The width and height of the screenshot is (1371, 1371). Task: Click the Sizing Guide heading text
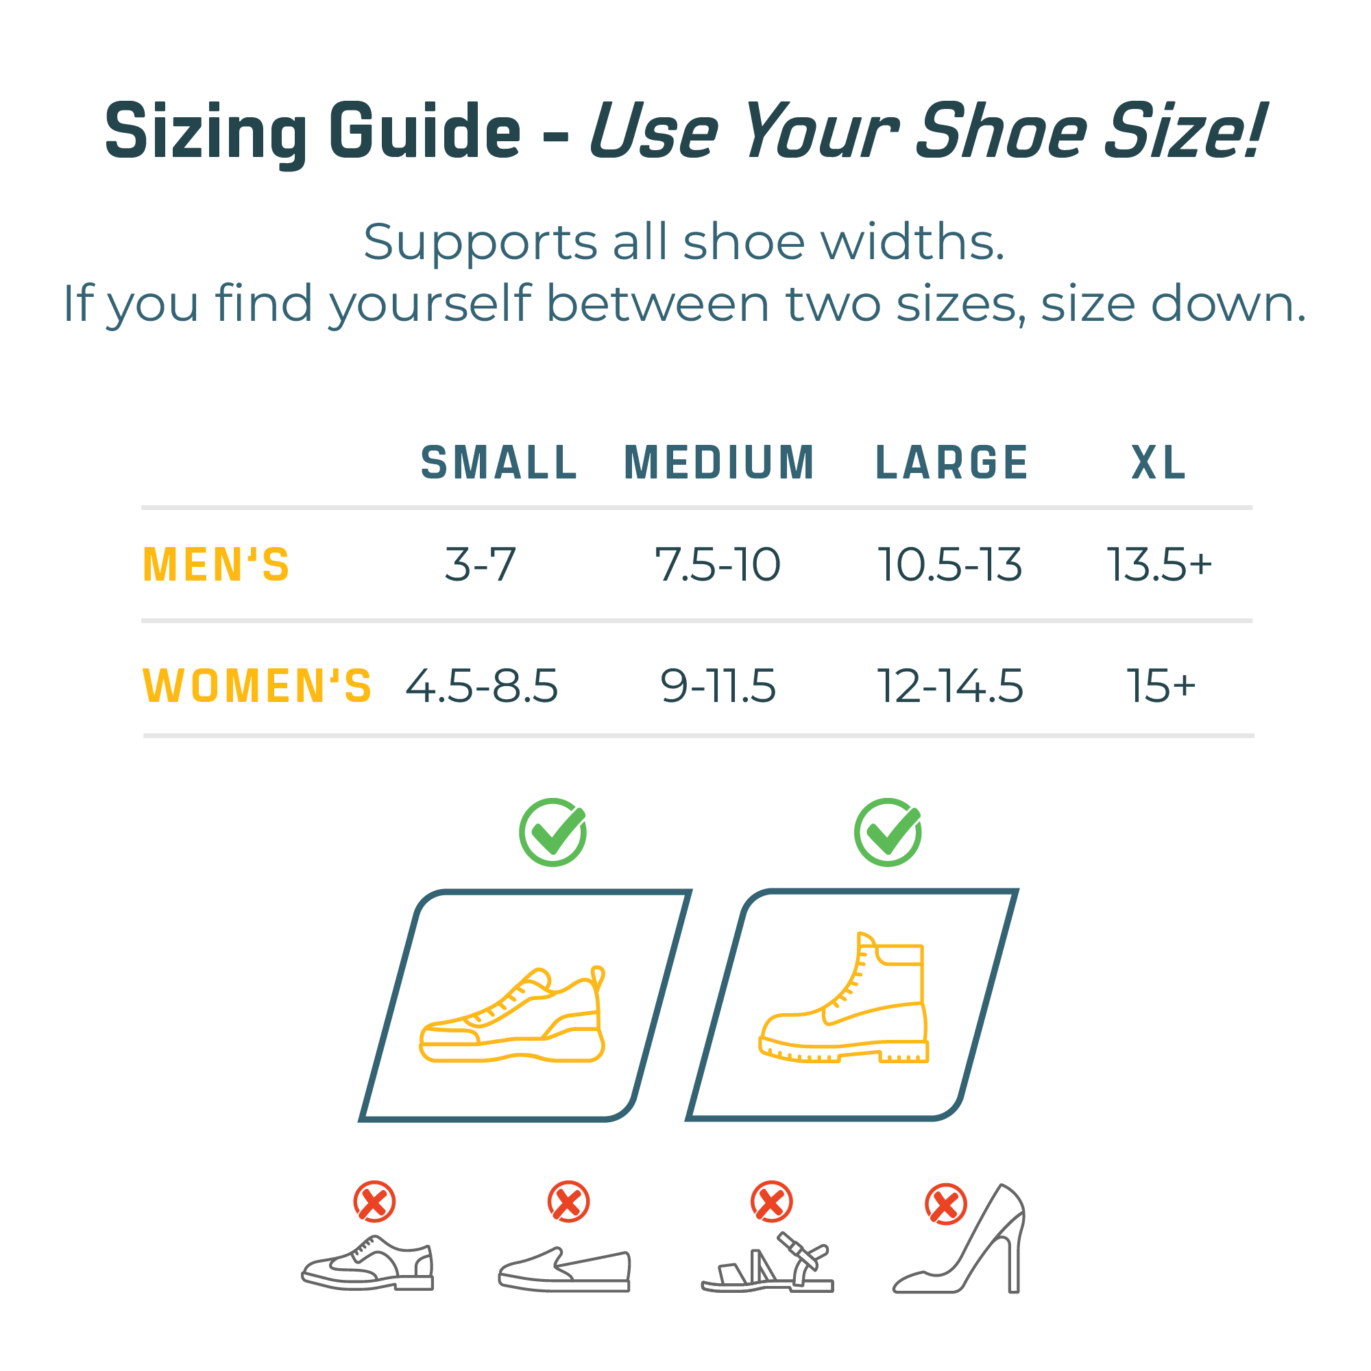(x=312, y=133)
